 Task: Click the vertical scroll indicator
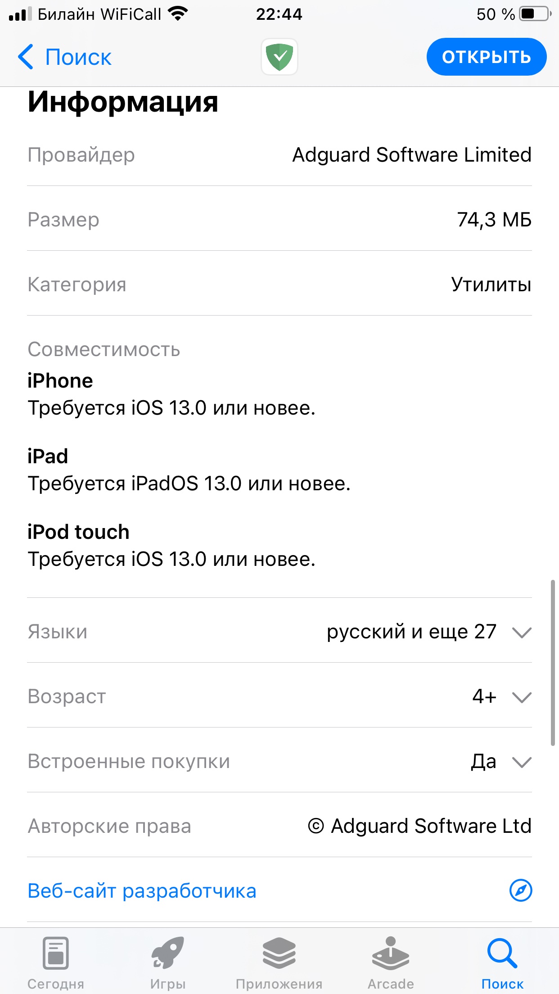pos(552,663)
